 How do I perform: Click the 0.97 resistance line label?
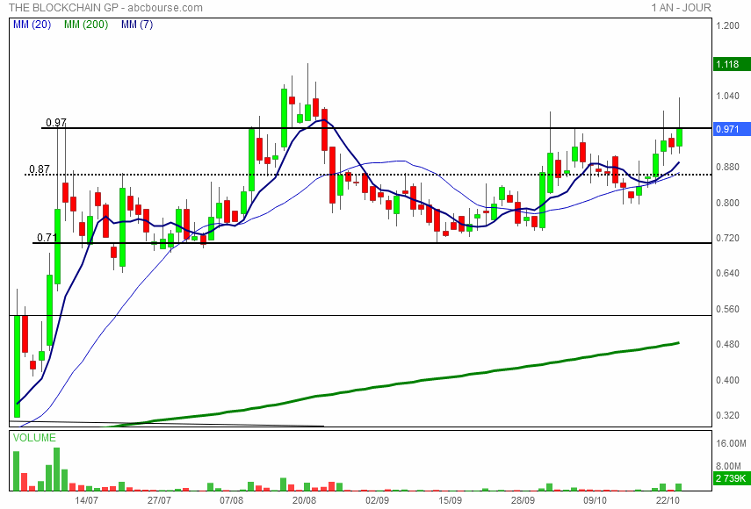tap(56, 123)
